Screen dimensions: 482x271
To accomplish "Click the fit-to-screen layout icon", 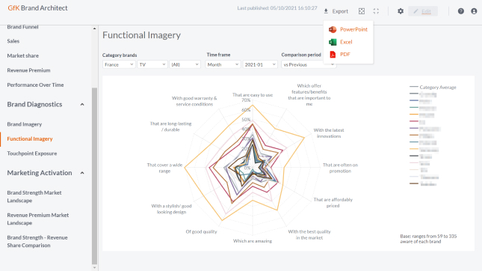I will (362, 11).
